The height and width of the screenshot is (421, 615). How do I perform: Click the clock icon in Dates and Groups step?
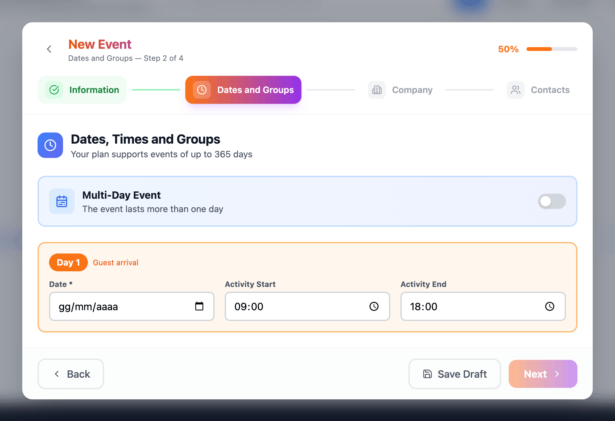(202, 90)
